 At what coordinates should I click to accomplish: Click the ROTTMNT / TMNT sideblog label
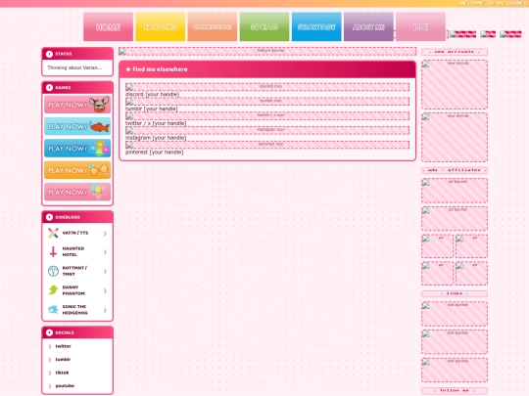74,271
